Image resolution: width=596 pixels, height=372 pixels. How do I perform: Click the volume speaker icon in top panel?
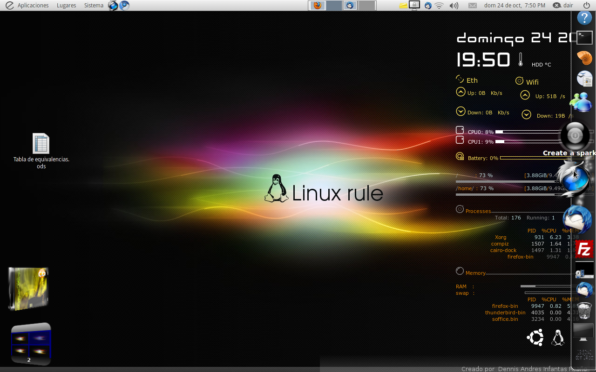tap(454, 5)
